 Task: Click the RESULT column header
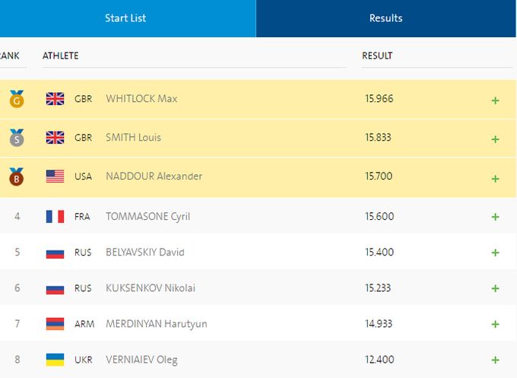point(377,56)
